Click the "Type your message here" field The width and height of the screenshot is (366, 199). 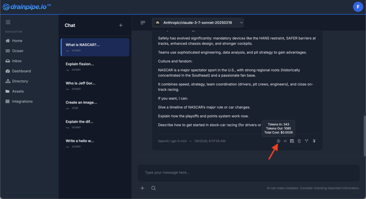pyautogui.click(x=248, y=173)
